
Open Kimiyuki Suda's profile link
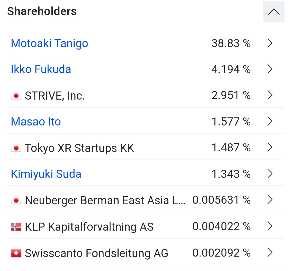pyautogui.click(x=46, y=174)
